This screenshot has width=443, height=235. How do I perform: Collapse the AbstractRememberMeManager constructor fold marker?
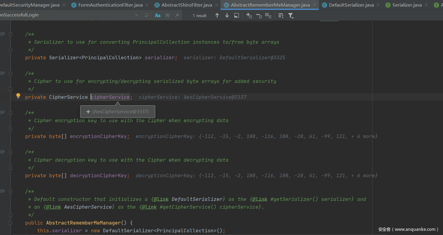click(11, 223)
